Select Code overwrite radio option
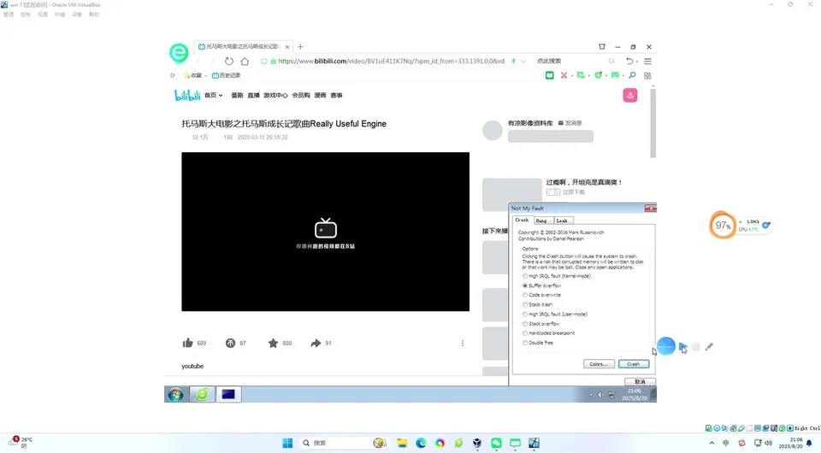The height and width of the screenshot is (453, 821). point(525,295)
